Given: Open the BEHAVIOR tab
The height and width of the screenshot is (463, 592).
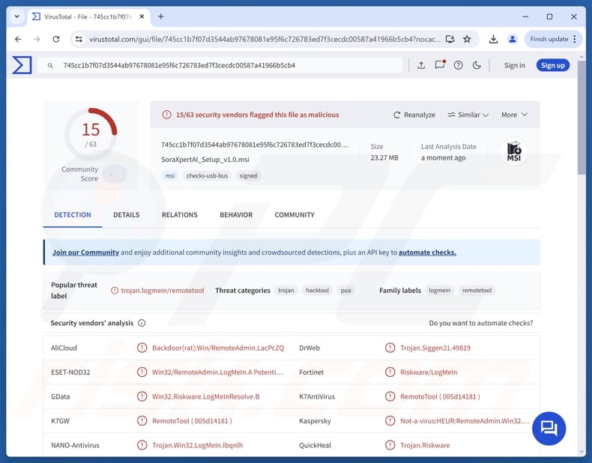Looking at the screenshot, I should pyautogui.click(x=236, y=215).
